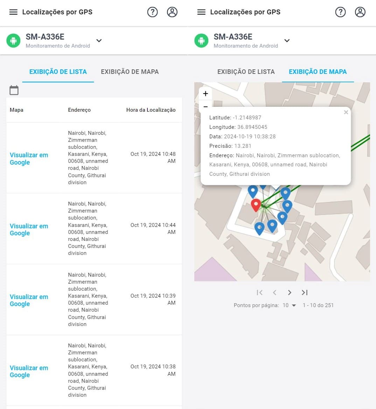The image size is (376, 409).
Task: Select EXIBIÇÃO DE MAPA tab in right panel
Action: [x=318, y=72]
